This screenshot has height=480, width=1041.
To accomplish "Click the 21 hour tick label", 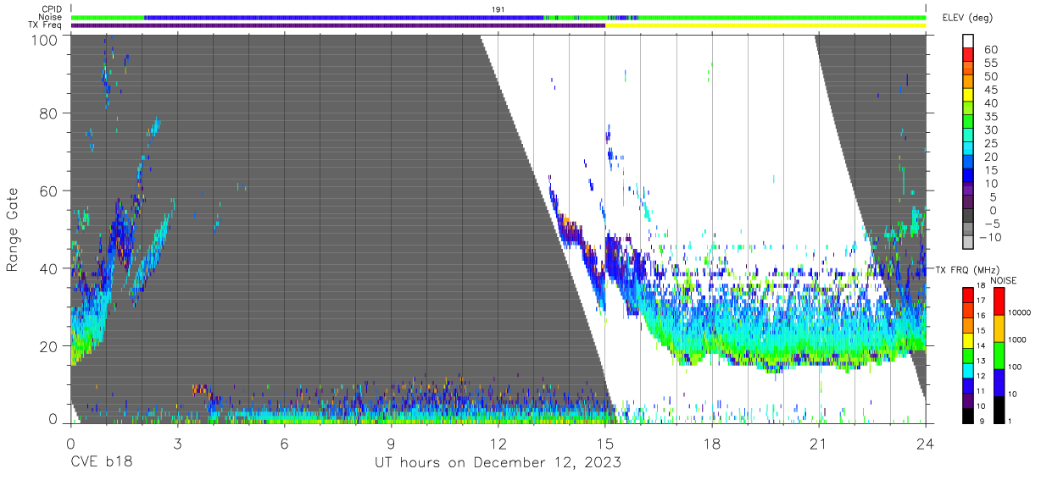I will (819, 444).
